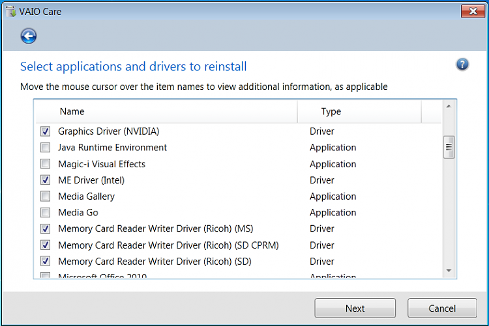Click the scrollbar up arrow
Viewport: 489px width, 326px height.
(449, 106)
